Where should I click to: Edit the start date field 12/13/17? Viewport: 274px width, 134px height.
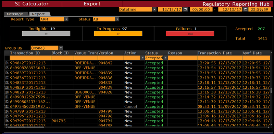170,10
